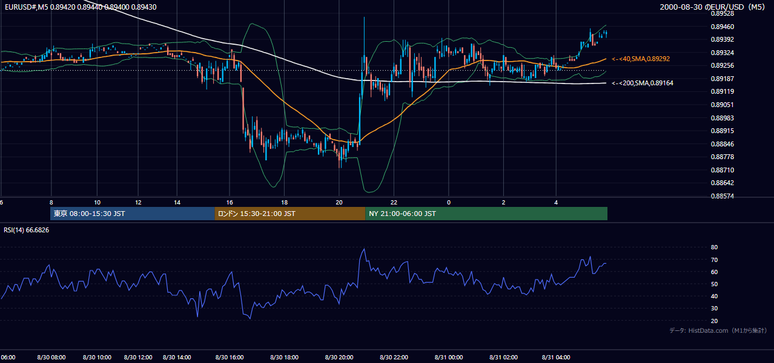Select the ロンドン 15:30-21:00 JST session bar
The image size is (774, 363).
[x=289, y=214]
